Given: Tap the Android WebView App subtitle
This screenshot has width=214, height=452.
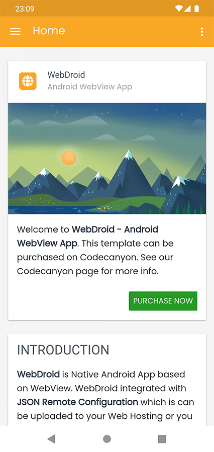Looking at the screenshot, I should pos(90,87).
